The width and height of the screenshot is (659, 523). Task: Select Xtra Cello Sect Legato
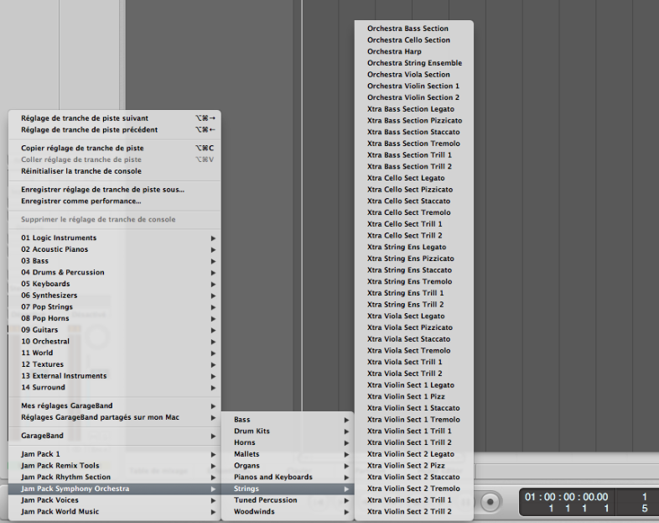point(414,178)
